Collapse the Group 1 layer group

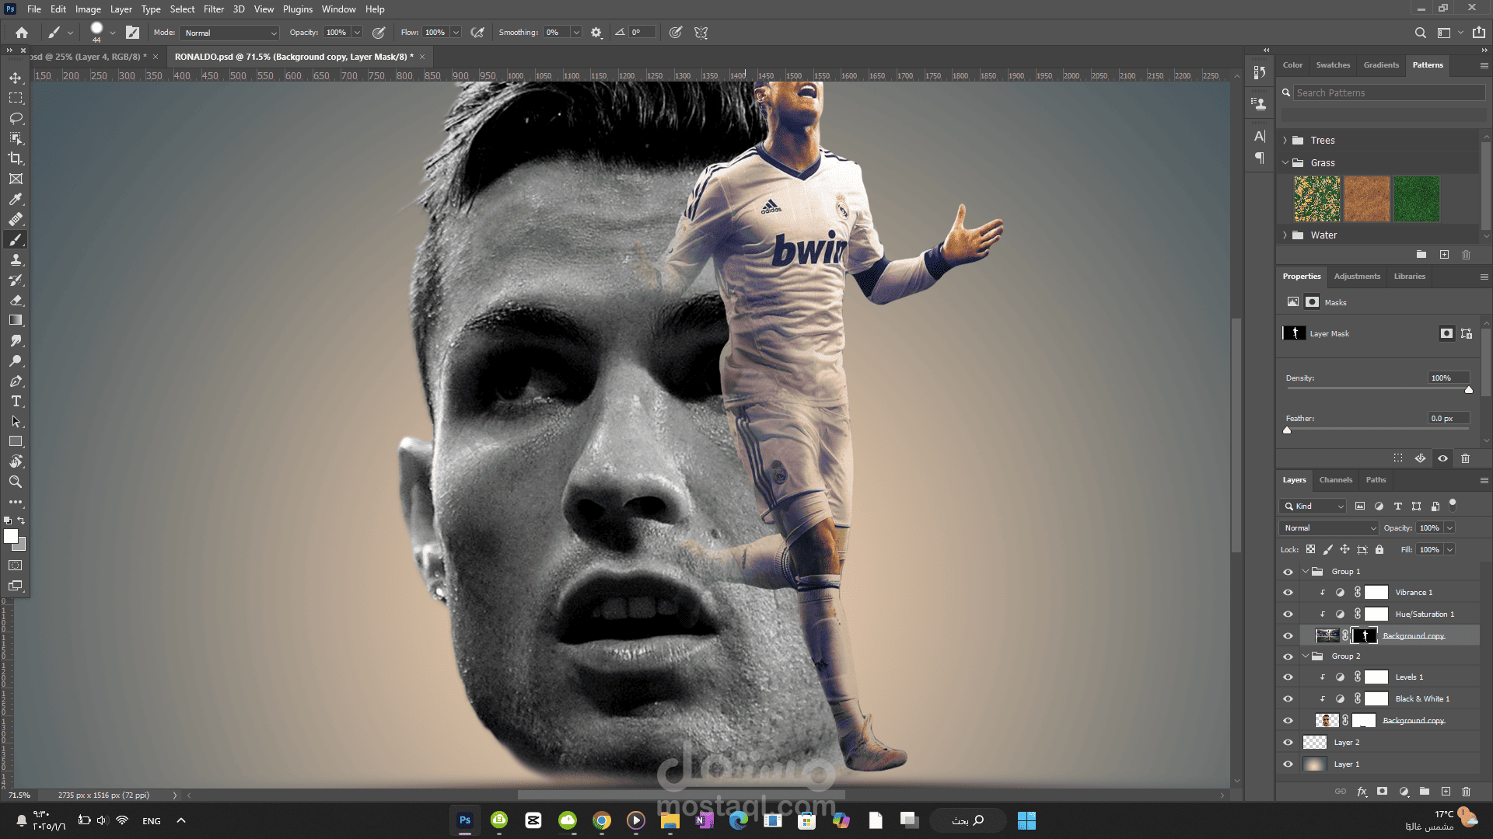click(1306, 572)
